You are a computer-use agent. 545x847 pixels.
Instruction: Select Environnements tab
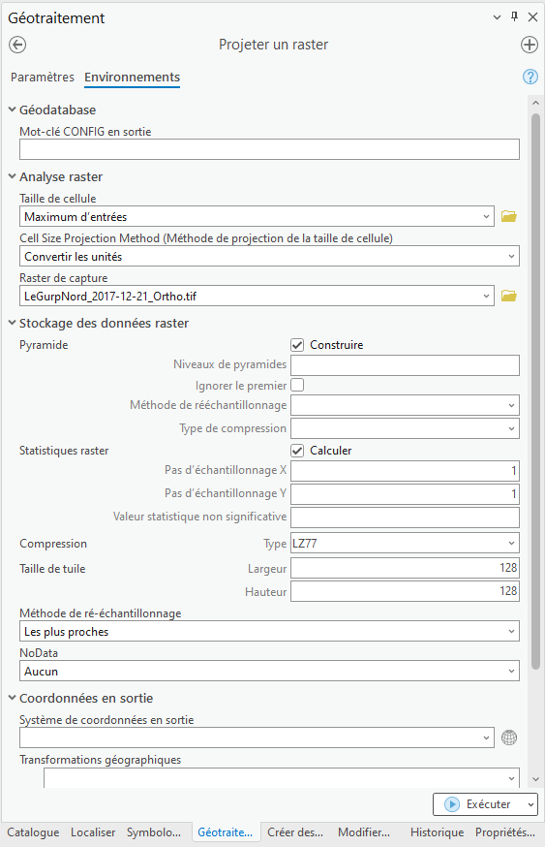pos(133,77)
